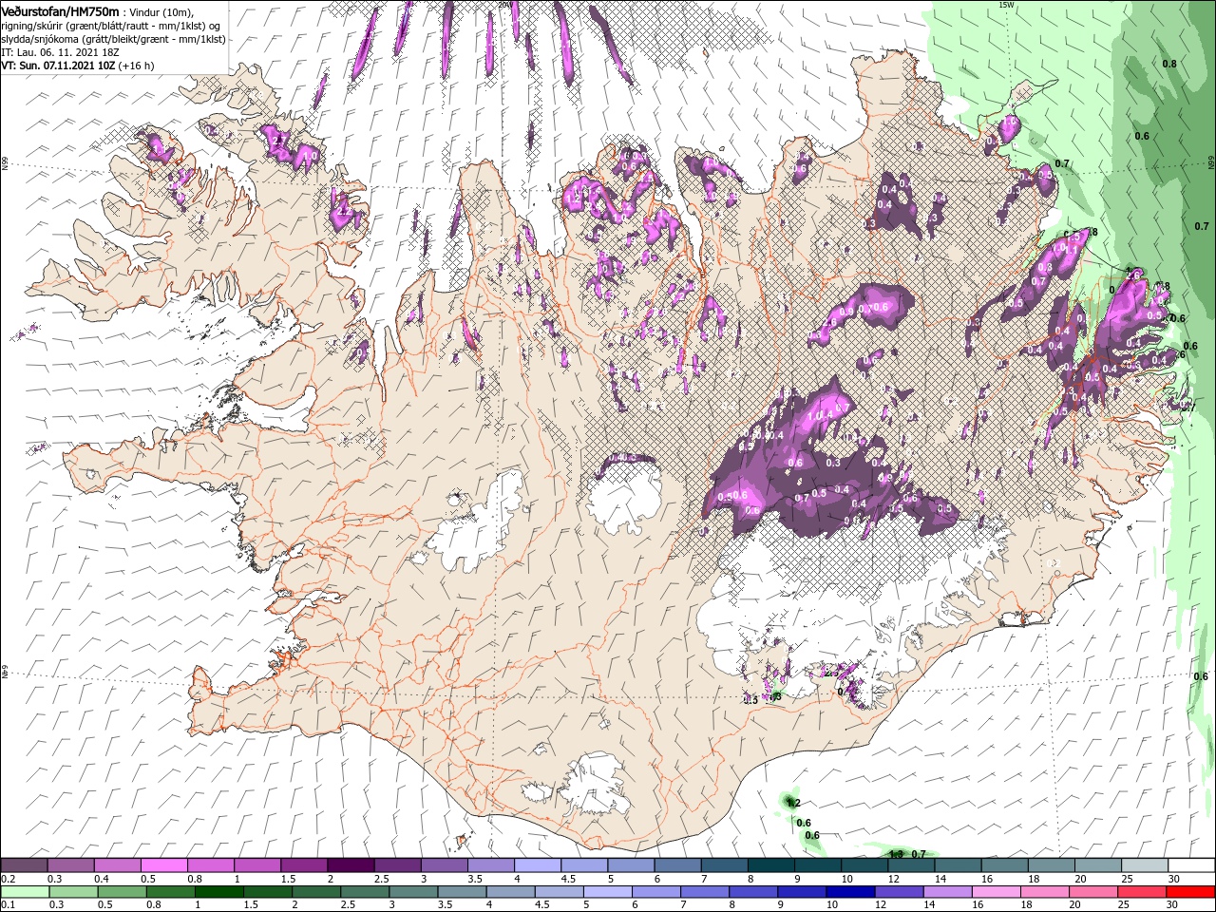Click the bright red swatch labeled 30, lower row
The image size is (1216, 912).
click(1191, 892)
